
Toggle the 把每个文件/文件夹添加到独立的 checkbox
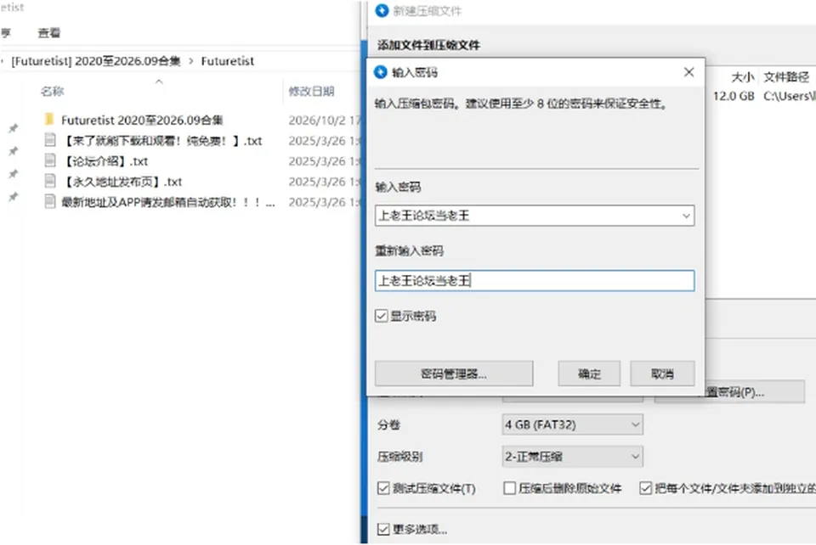[646, 488]
